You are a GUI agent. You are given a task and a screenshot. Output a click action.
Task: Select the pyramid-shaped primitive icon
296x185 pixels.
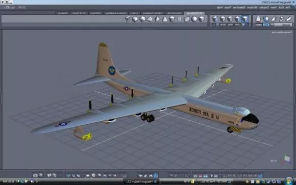[x=157, y=19]
